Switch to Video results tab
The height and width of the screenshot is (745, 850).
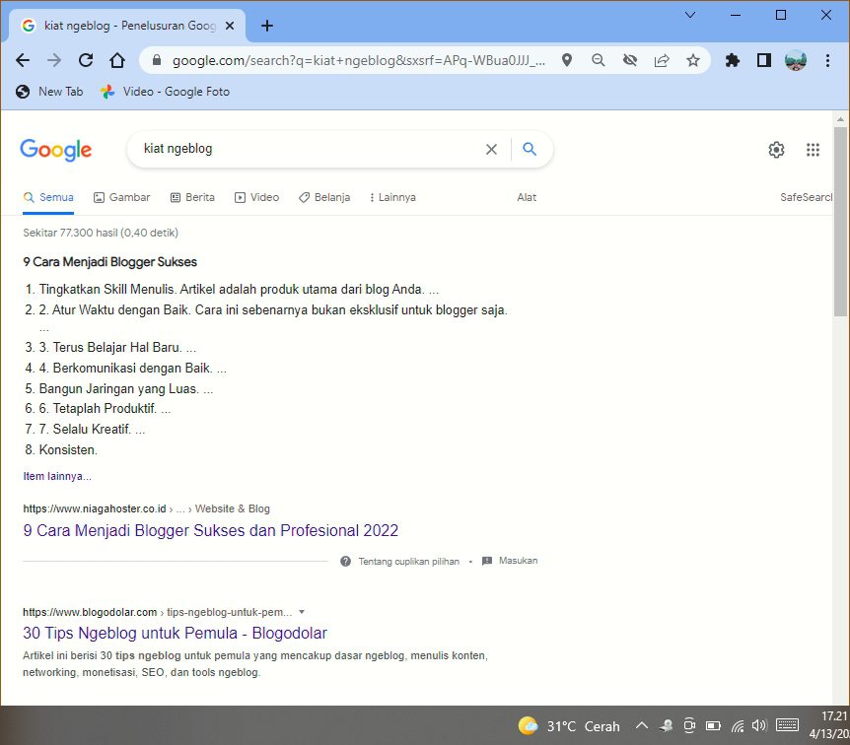(x=257, y=197)
